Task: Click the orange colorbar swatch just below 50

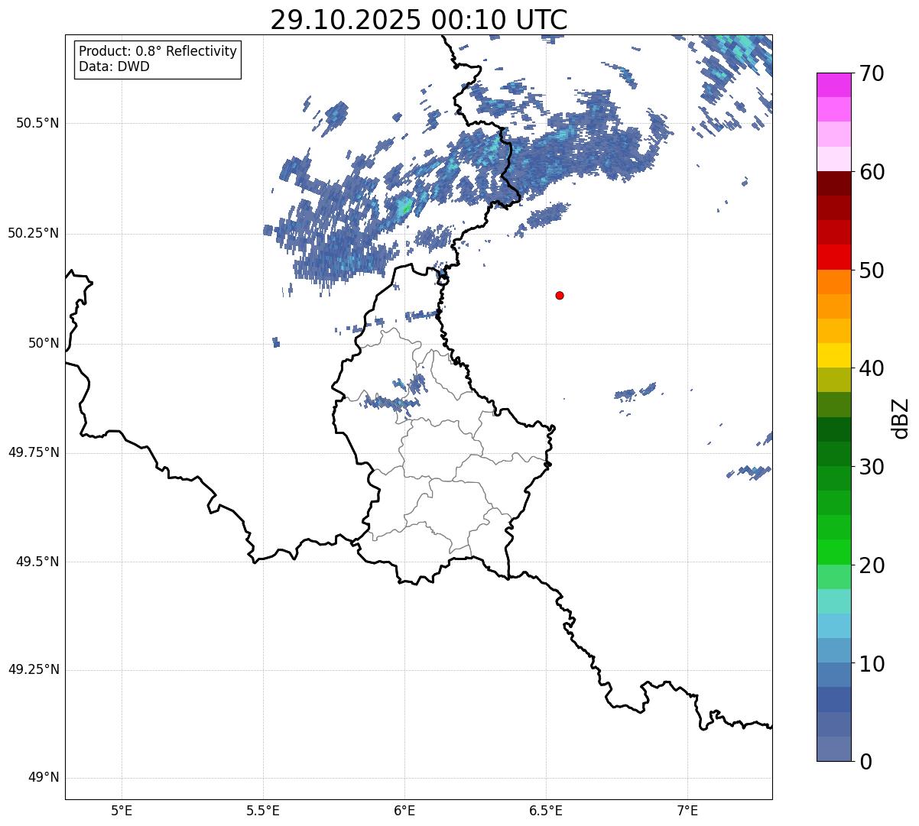Action: [833, 282]
